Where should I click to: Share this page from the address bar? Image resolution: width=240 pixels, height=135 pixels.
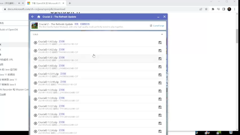pos(201,9)
